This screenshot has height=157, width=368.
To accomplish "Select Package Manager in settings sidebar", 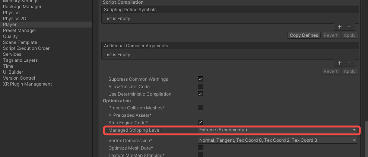I will pos(22,7).
